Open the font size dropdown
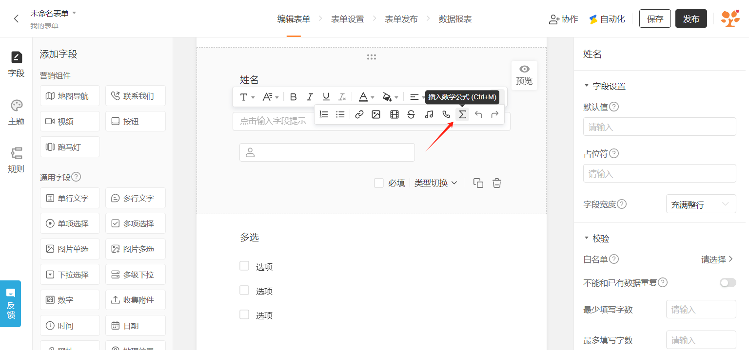This screenshot has height=350, width=749. click(247, 97)
